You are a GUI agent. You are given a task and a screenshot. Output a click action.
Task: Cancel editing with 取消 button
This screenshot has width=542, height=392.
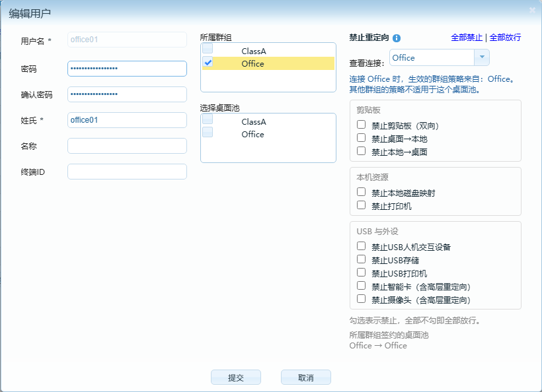[x=306, y=377]
